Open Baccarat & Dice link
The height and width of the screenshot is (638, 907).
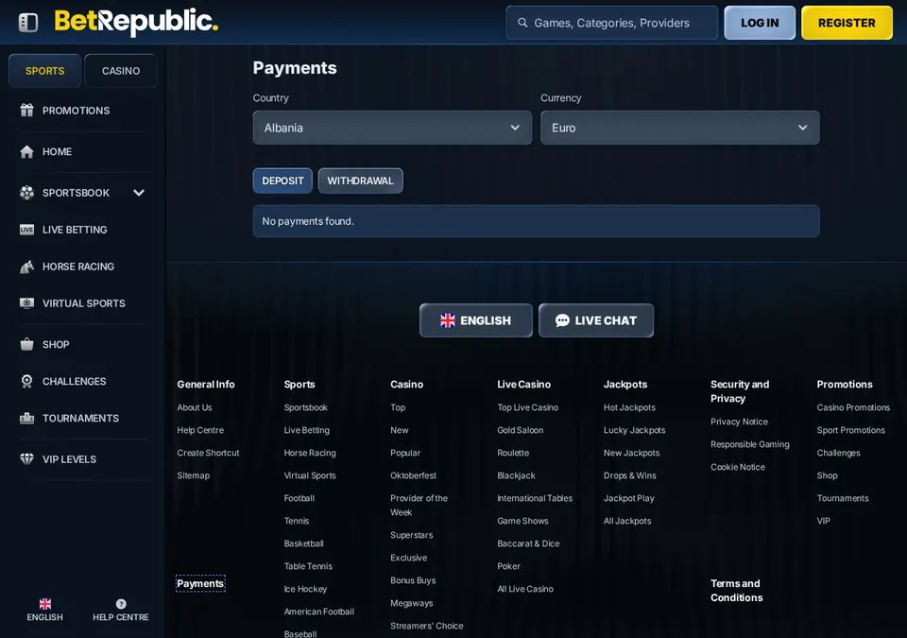[528, 543]
